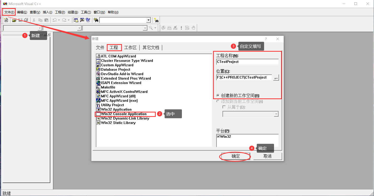Image resolution: width=374 pixels, height=196 pixels.
Task: Click the New Text File toolbar icon
Action: point(6,20)
